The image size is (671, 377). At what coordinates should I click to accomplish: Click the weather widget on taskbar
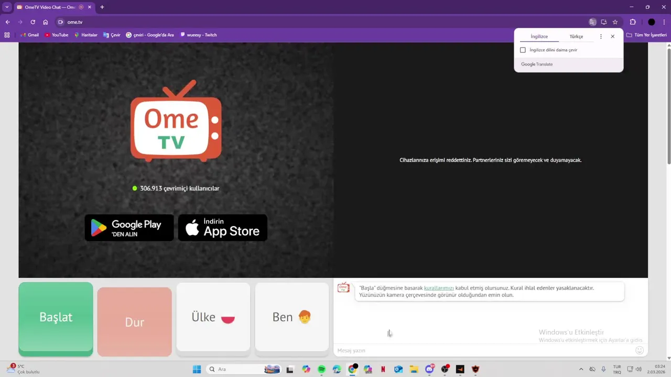click(24, 369)
